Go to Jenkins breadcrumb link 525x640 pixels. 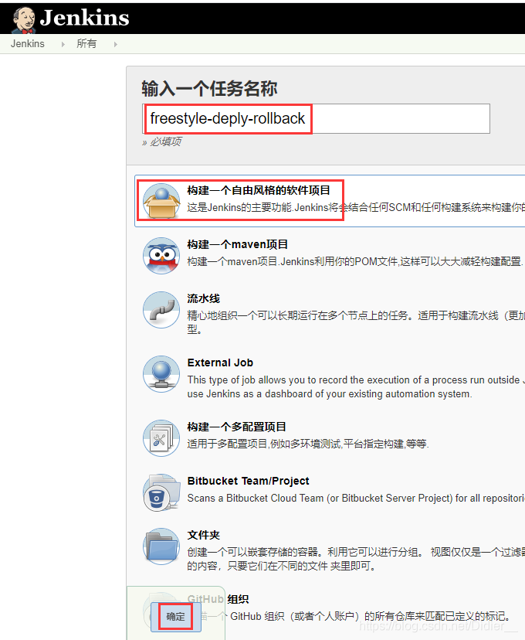point(28,44)
